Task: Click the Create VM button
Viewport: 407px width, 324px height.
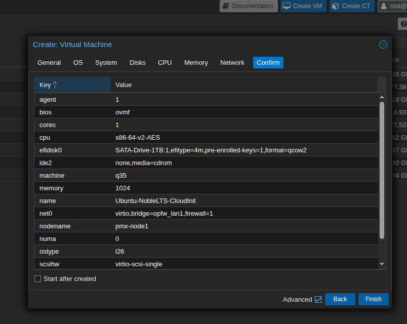Action: coord(303,6)
